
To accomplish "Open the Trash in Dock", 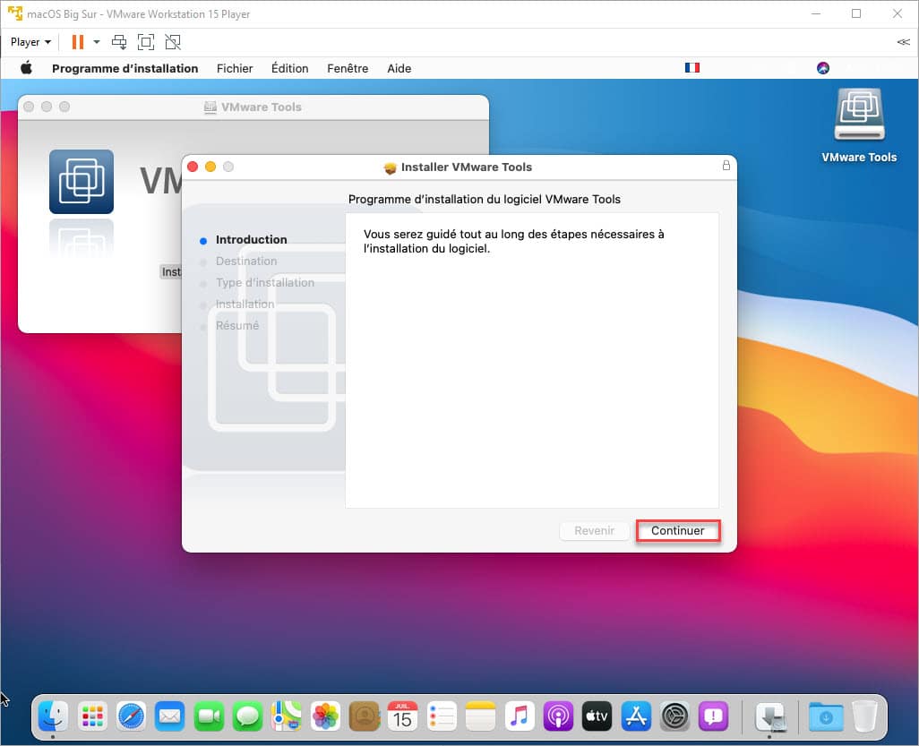I will coord(864,716).
